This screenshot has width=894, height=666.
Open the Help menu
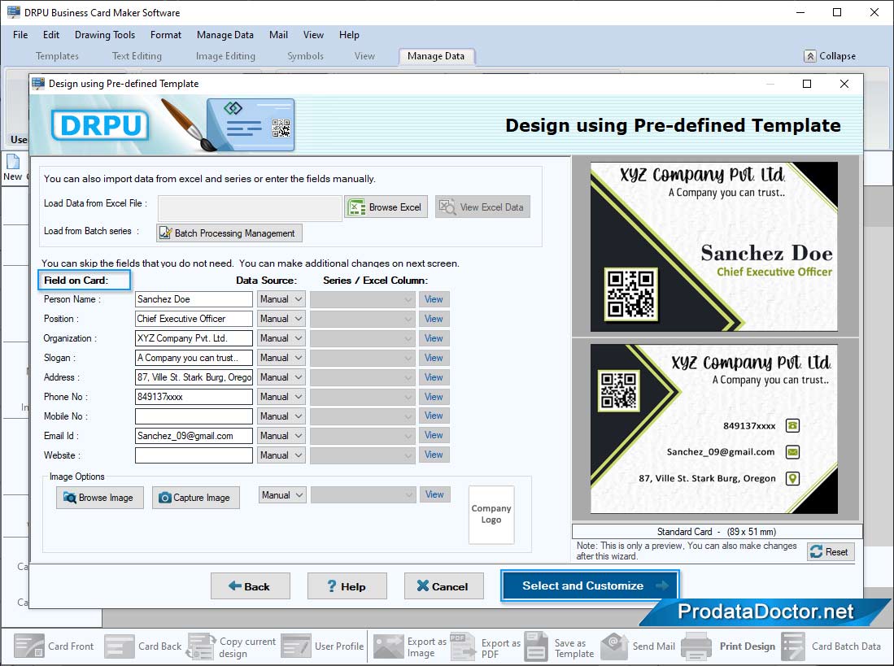[349, 35]
